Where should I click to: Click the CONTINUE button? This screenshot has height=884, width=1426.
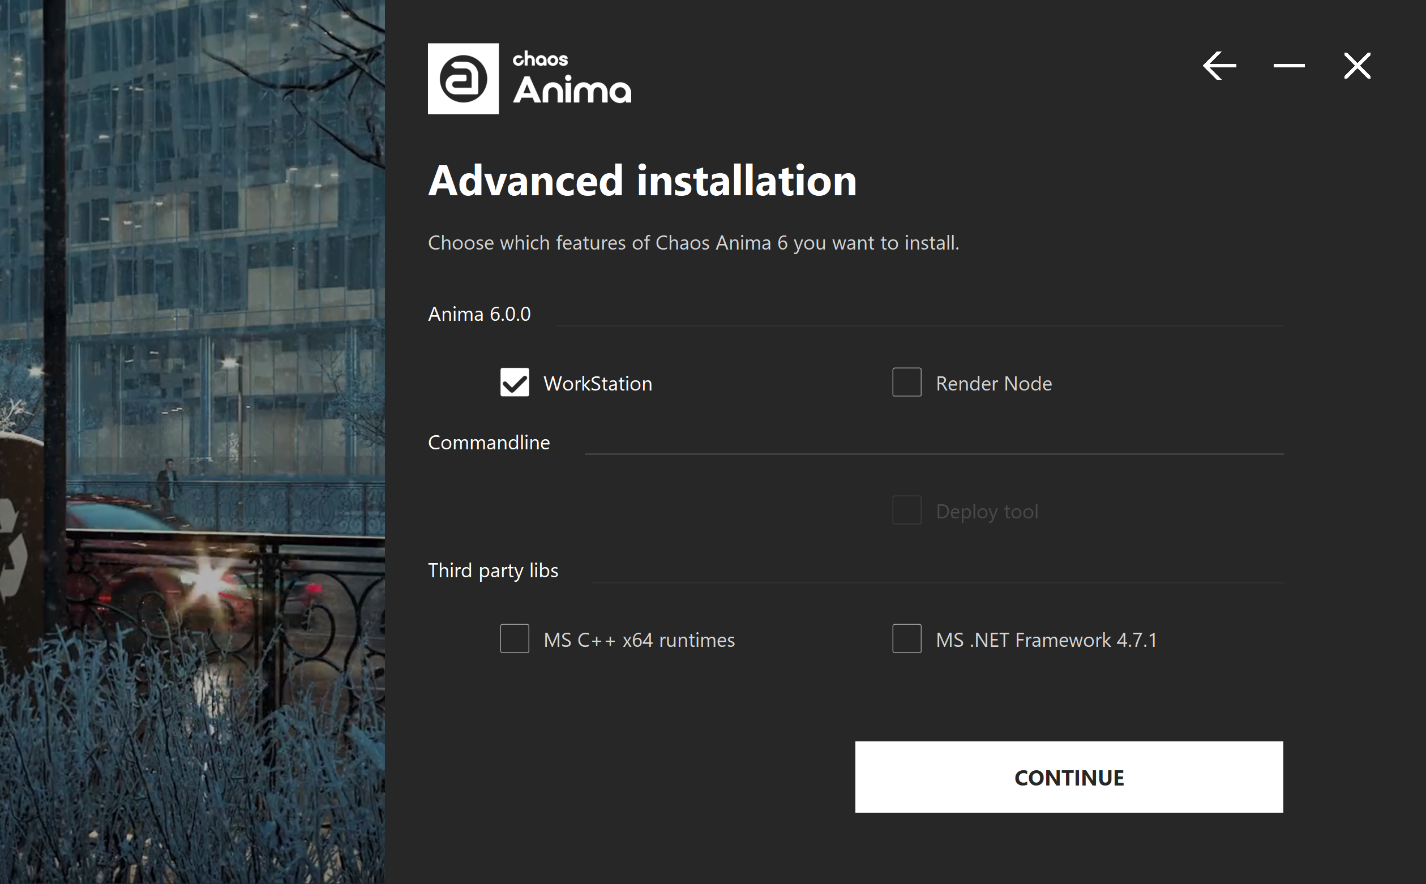pyautogui.click(x=1069, y=777)
